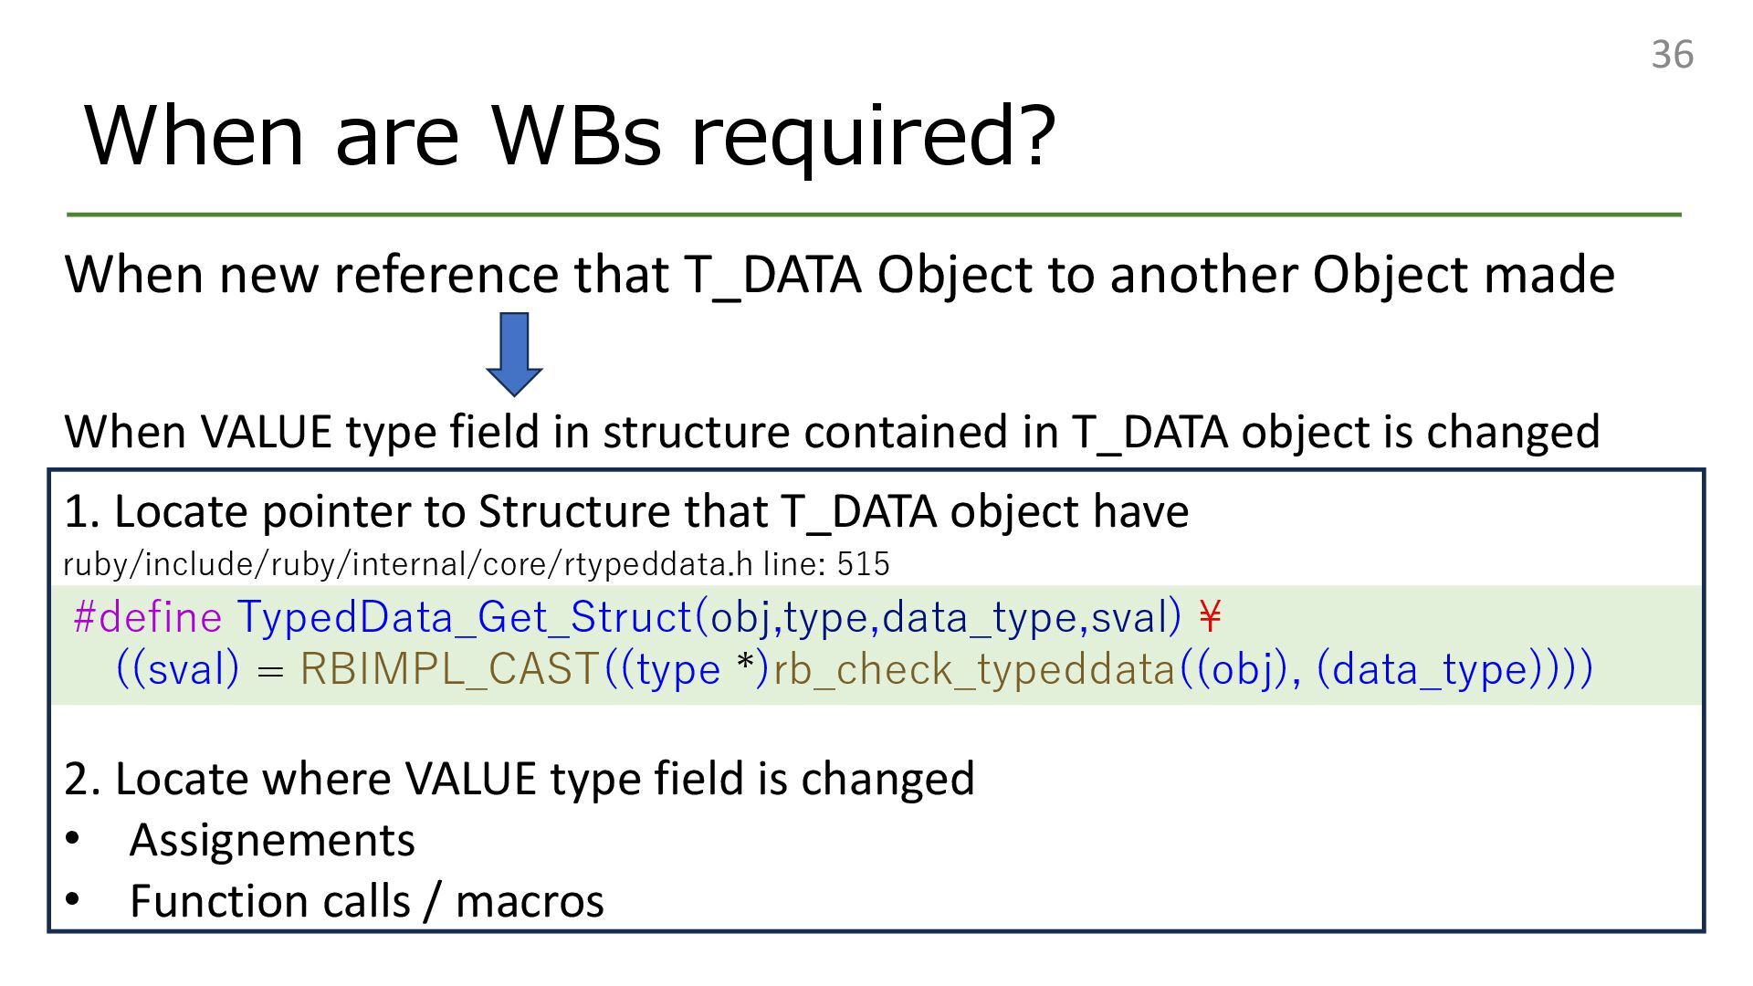Click the blue downward arrow icon

coord(514,354)
